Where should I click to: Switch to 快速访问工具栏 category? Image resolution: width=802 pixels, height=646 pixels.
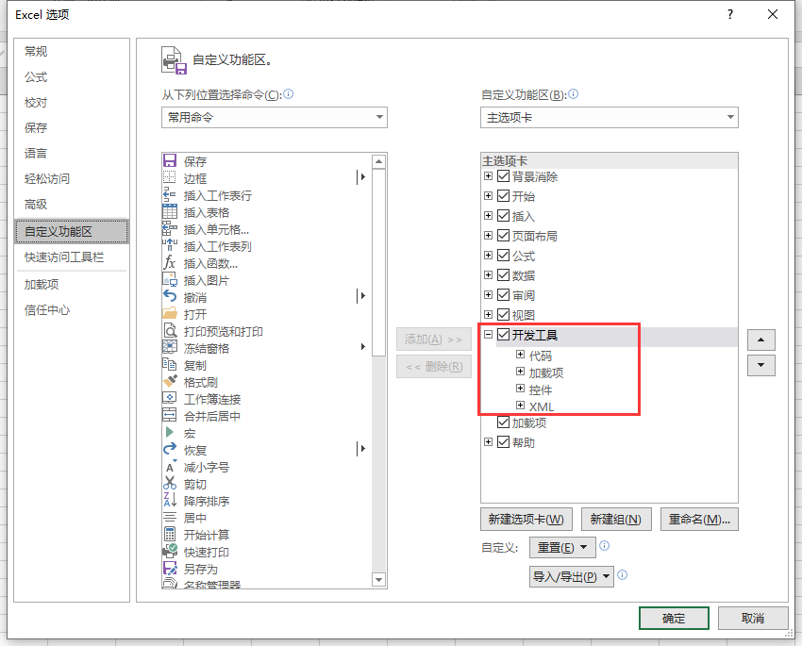64,257
